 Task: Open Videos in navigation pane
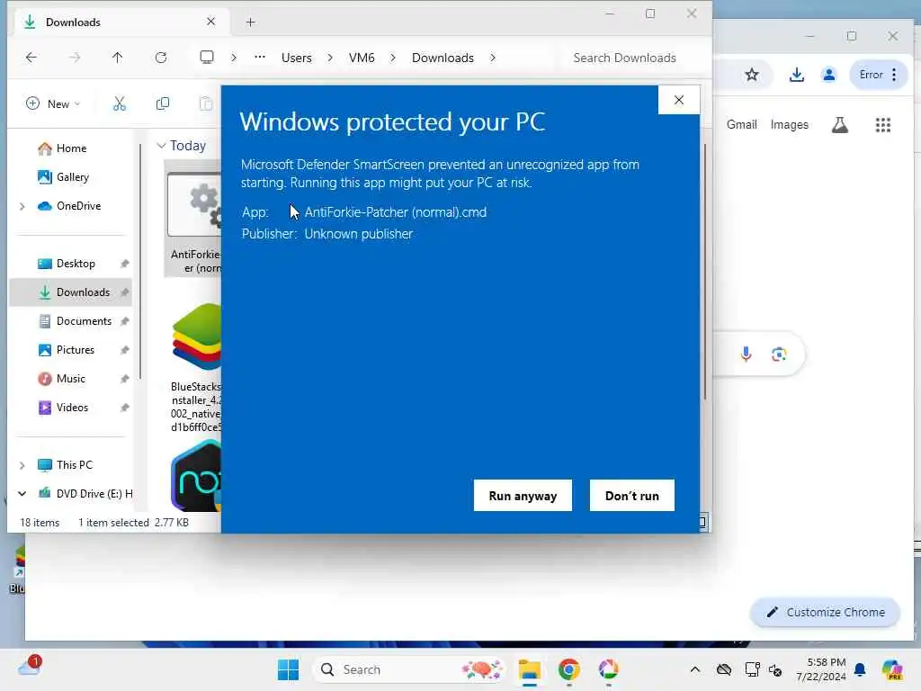click(72, 408)
